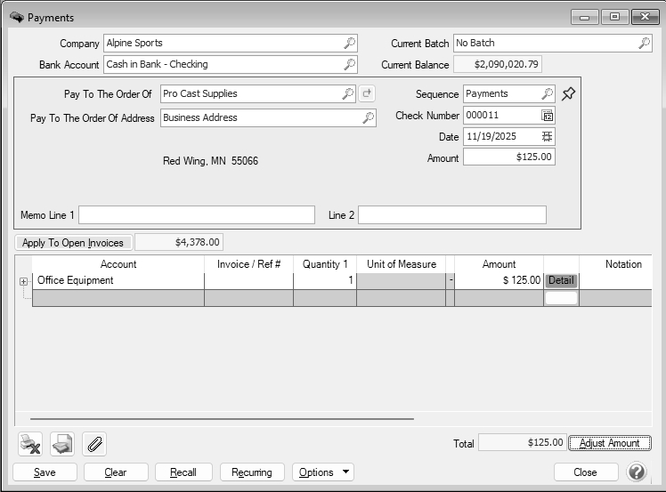
Task: Click the Check Number sequence icon
Action: (548, 116)
